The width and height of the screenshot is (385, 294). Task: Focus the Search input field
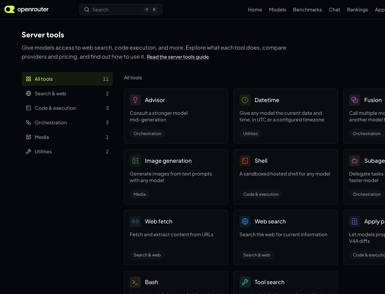121,10
